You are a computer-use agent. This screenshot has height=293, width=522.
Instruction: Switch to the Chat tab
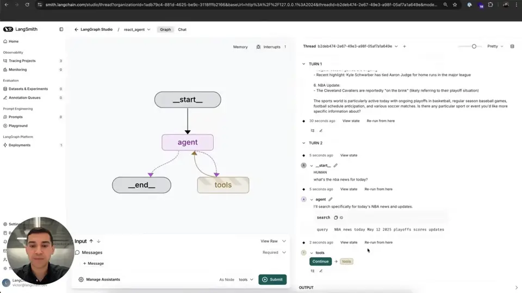point(182,29)
